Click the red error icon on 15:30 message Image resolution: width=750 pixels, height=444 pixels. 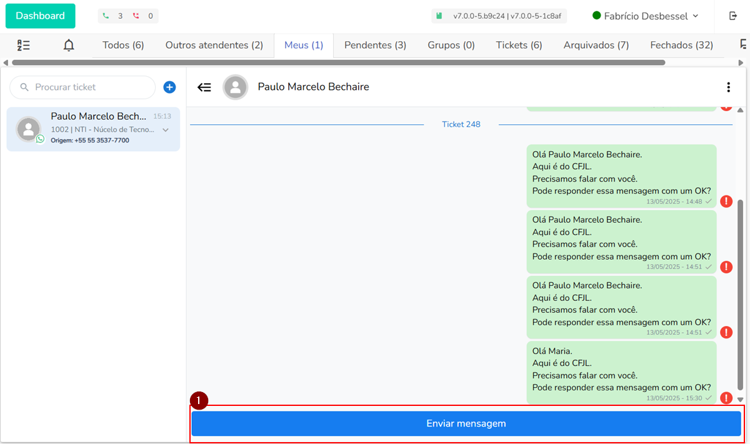(x=726, y=398)
